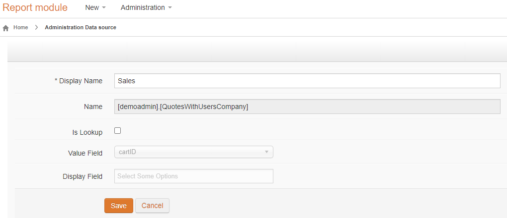Click the Administration Data source breadcrumb
Viewport: 507px width, 218px height.
click(x=81, y=28)
